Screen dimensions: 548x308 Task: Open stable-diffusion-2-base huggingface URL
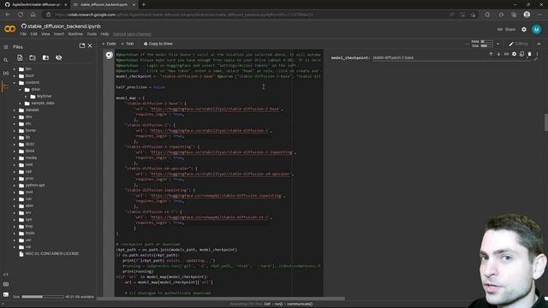pyautogui.click(x=215, y=109)
